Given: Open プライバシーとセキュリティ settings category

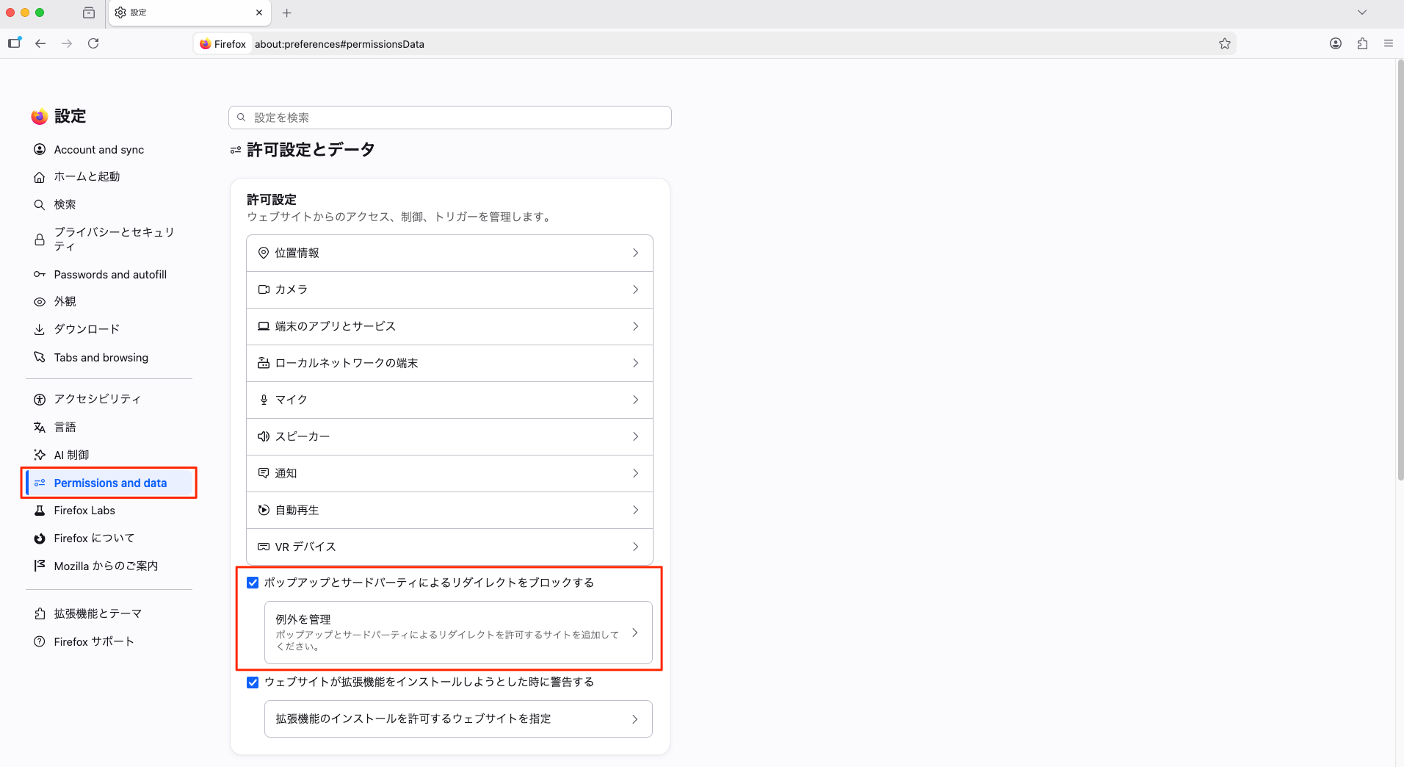Looking at the screenshot, I should pos(109,240).
